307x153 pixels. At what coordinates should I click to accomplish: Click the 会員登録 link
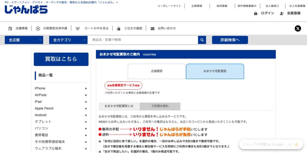(x=294, y=13)
